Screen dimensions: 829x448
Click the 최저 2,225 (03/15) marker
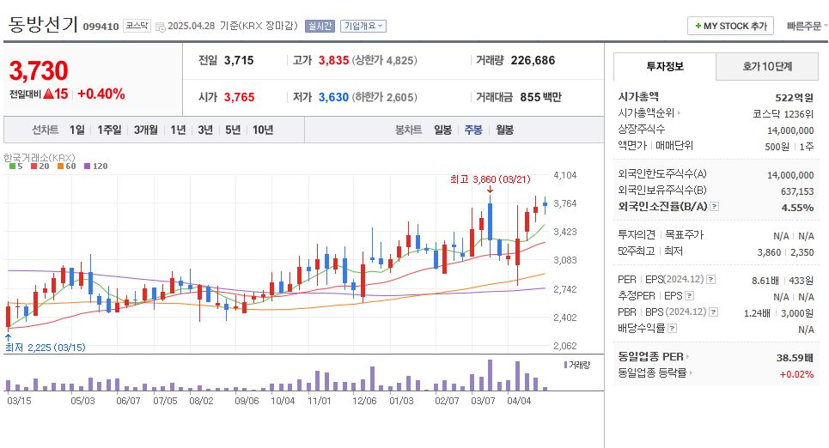coord(45,348)
